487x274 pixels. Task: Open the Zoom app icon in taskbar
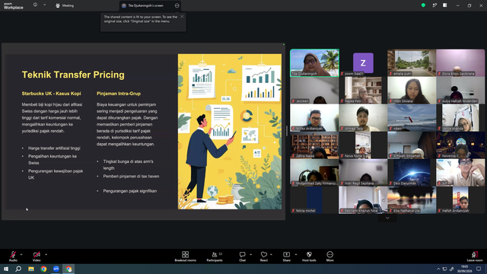coord(56,269)
